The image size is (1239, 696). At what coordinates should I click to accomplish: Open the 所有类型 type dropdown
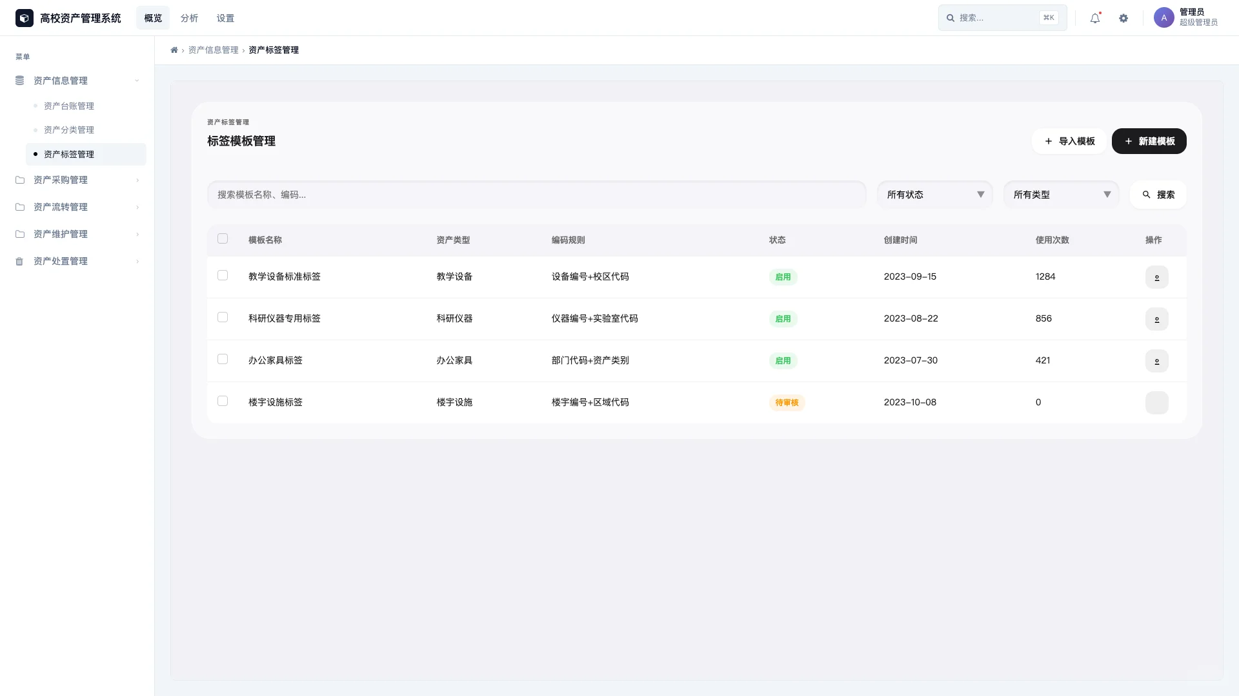(1061, 195)
